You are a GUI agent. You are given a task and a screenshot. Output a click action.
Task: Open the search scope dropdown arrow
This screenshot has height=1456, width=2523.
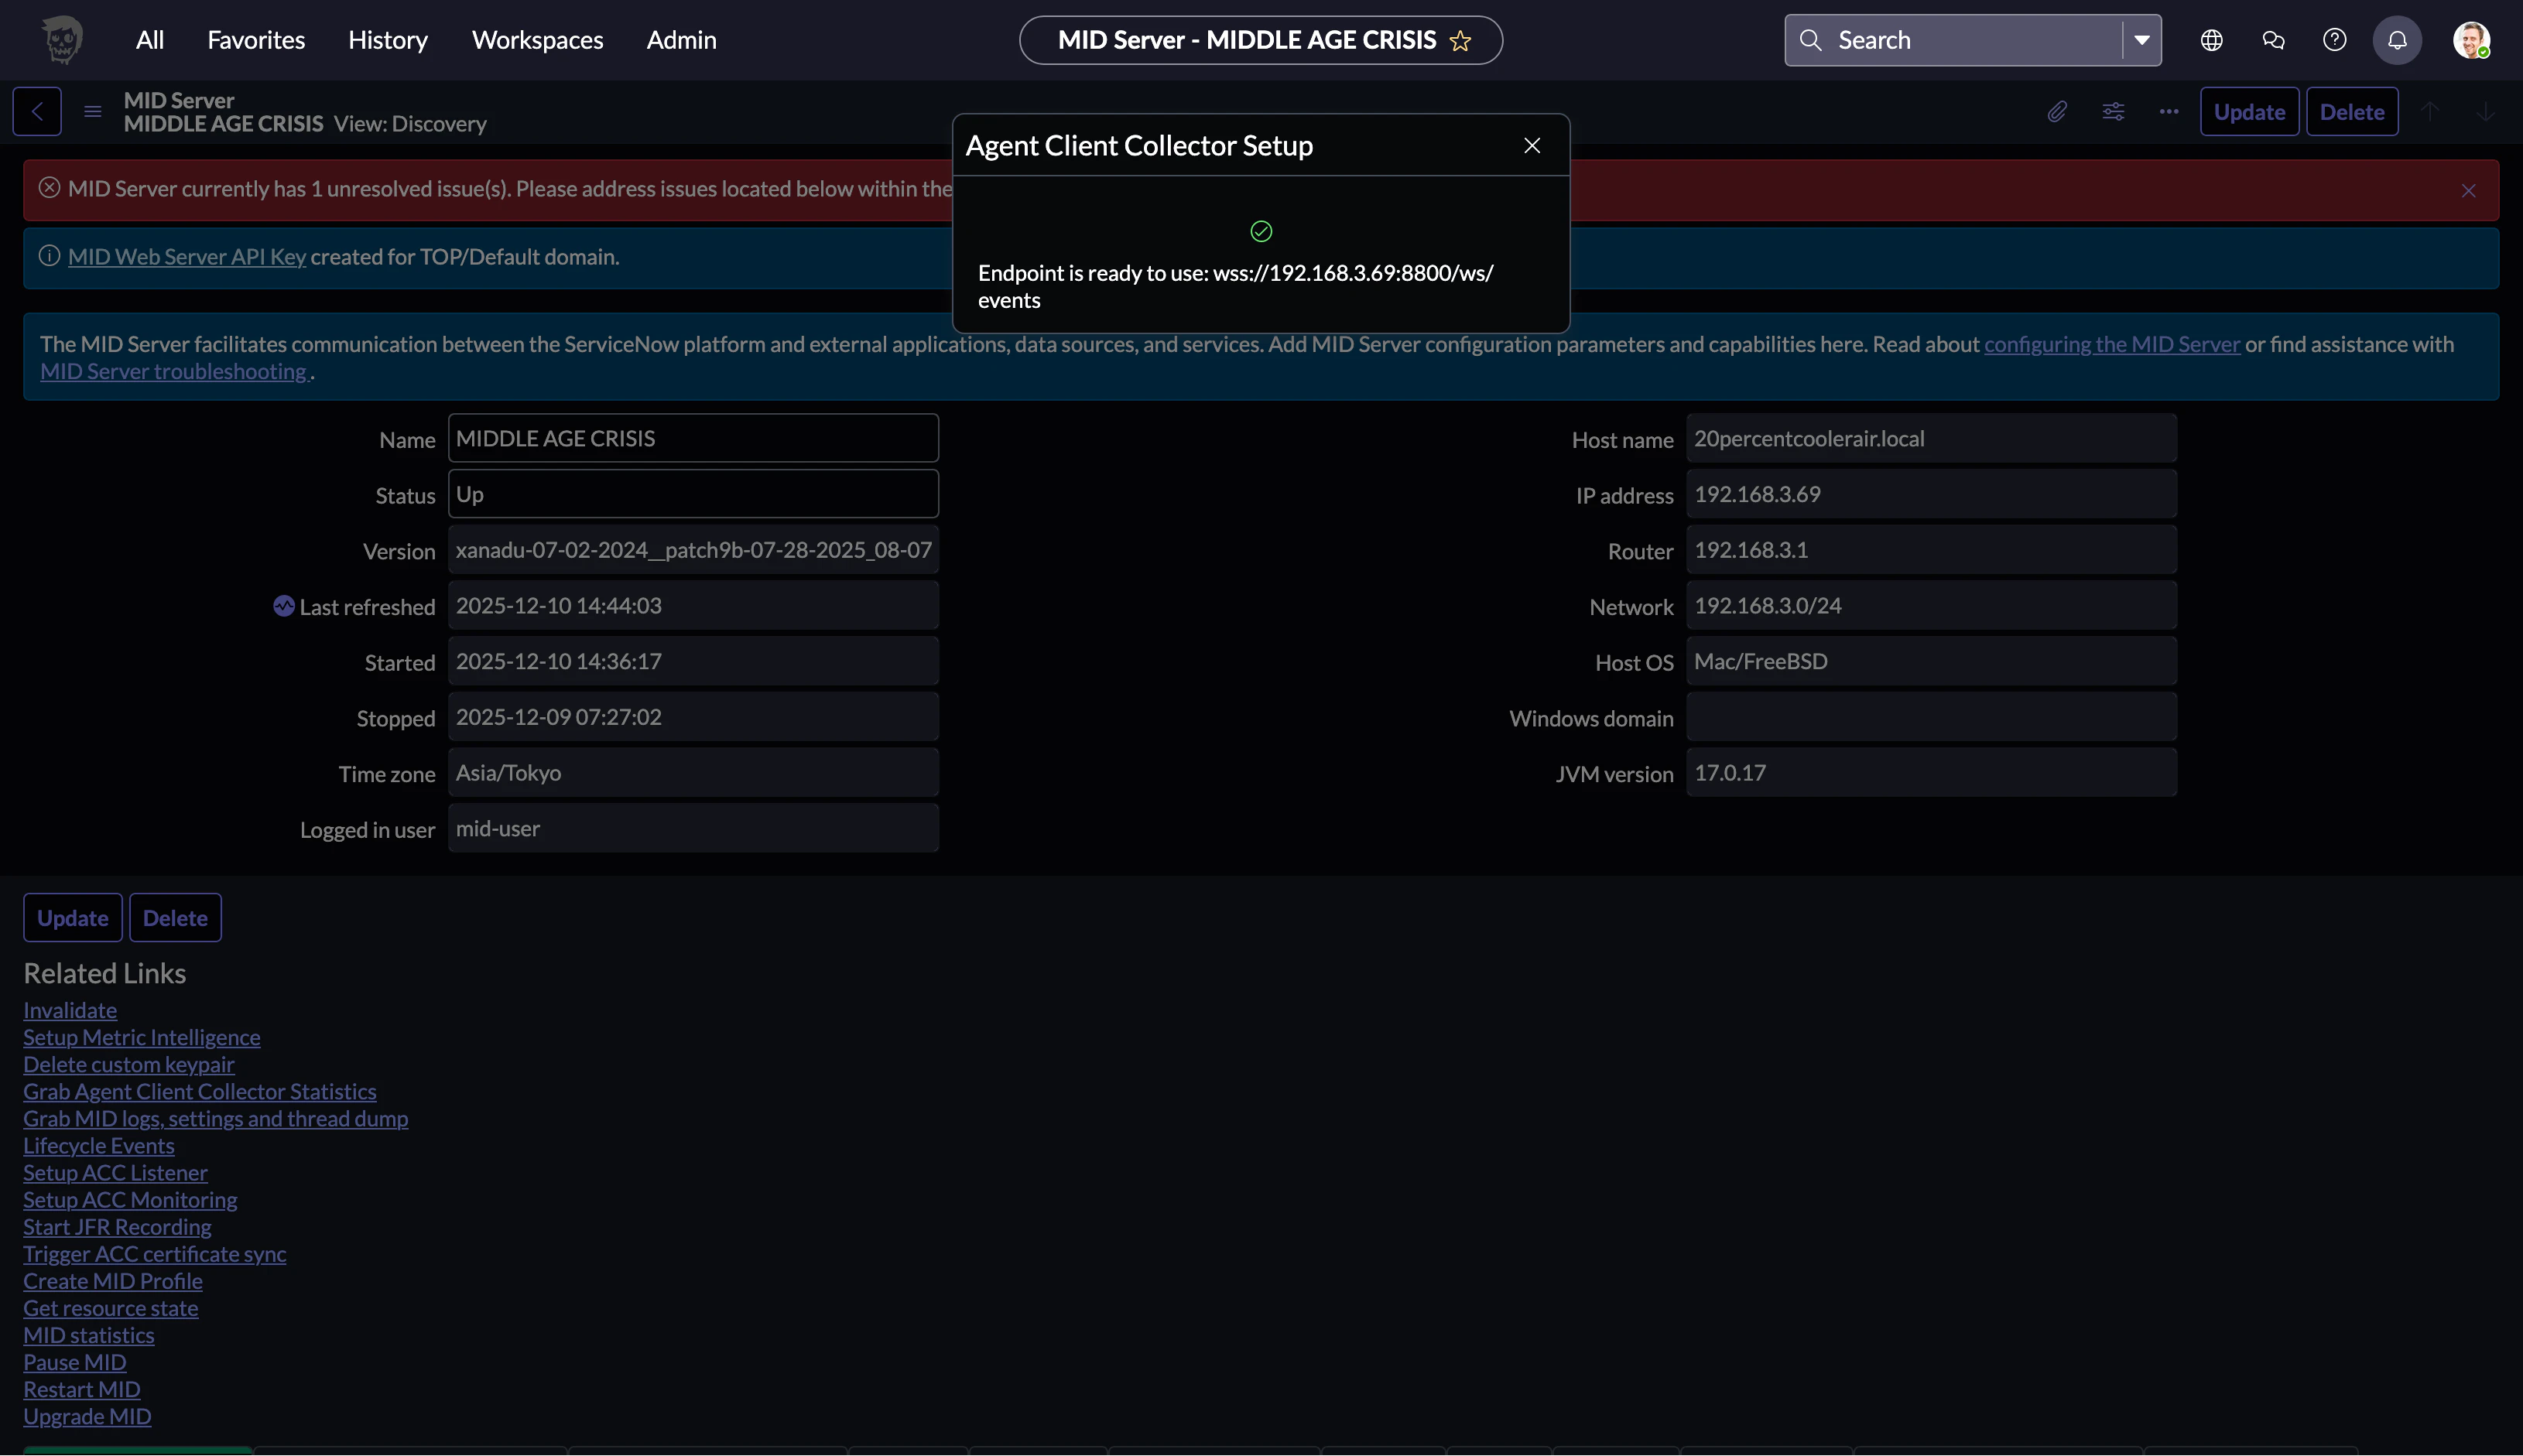(2142, 40)
